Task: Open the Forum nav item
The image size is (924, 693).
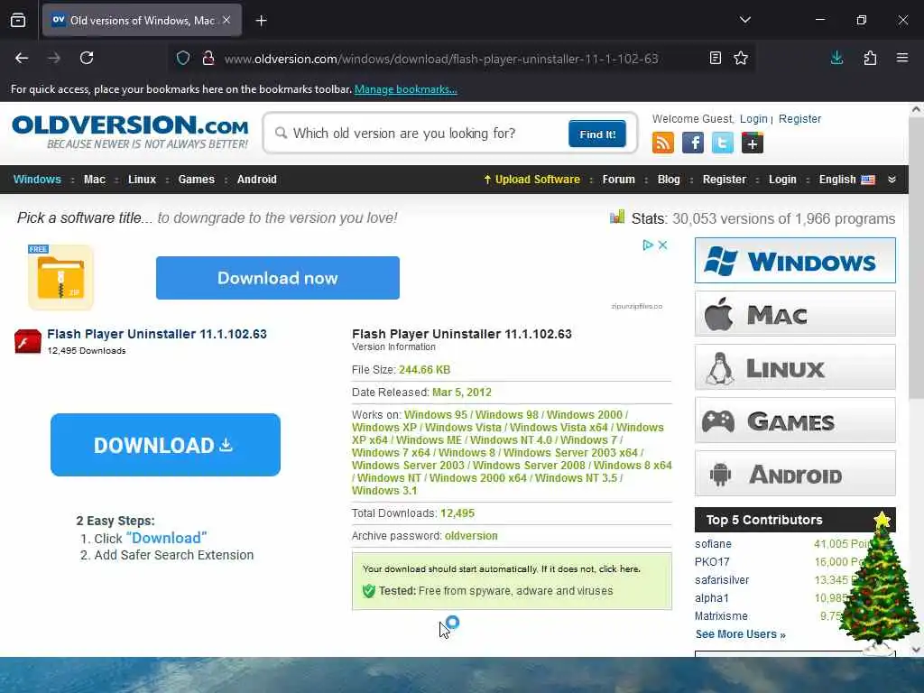Action: [x=619, y=180]
